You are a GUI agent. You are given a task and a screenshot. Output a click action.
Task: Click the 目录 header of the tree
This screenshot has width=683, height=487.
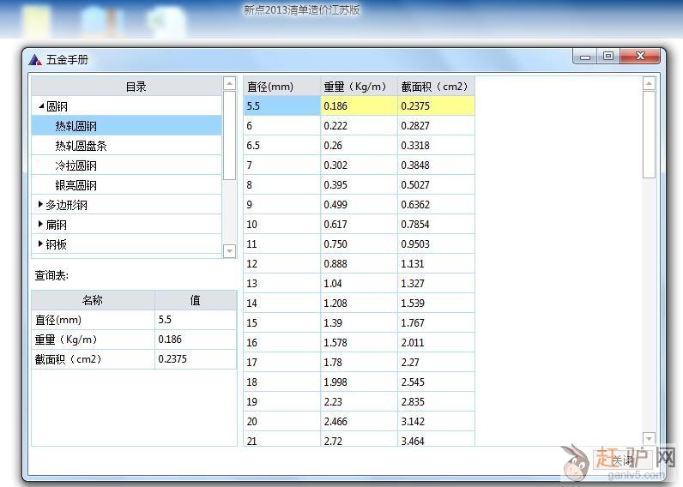point(136,86)
